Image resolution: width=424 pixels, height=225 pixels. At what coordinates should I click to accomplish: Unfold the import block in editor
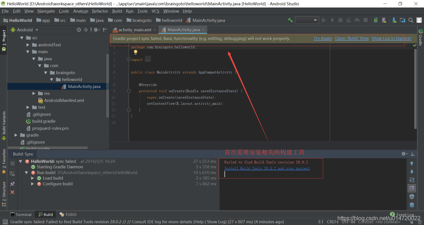[x=129, y=60]
